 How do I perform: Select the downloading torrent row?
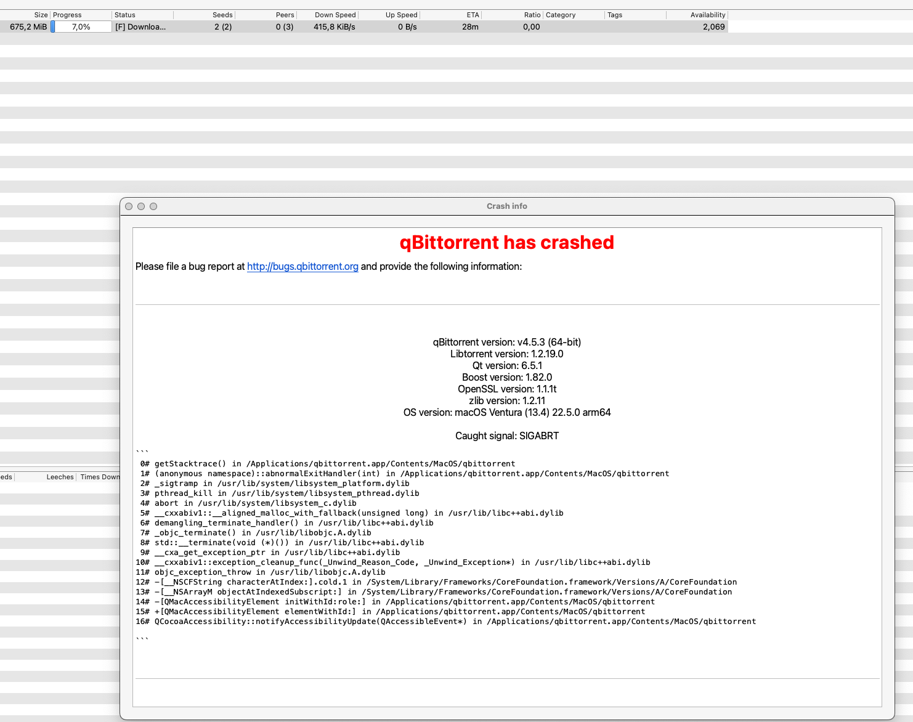click(x=370, y=26)
